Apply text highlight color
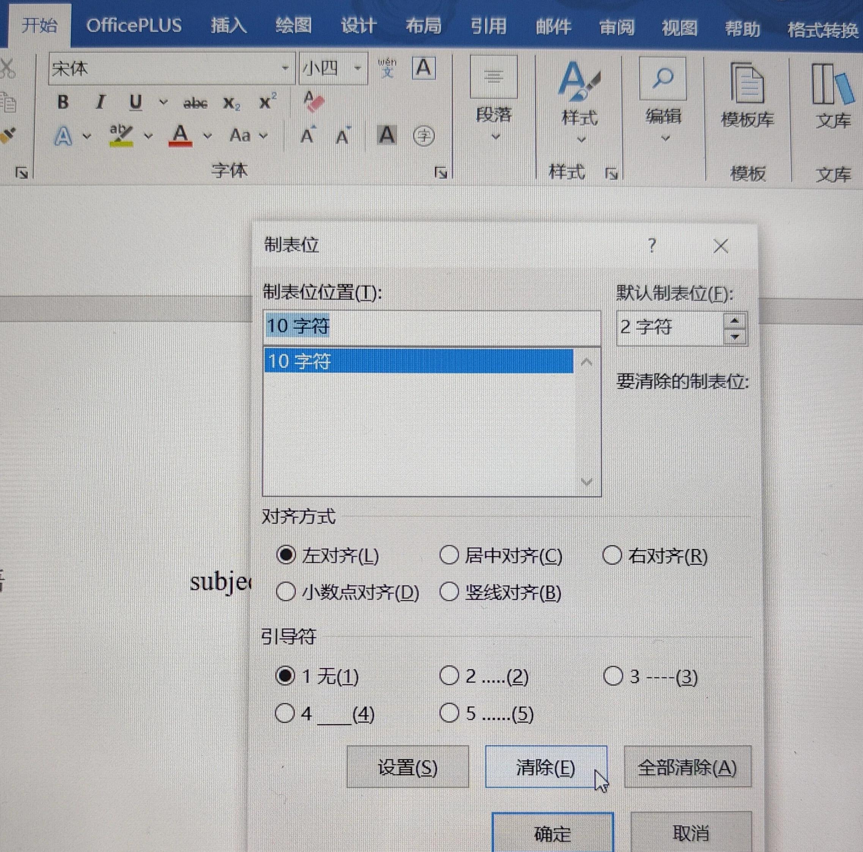 click(x=121, y=136)
